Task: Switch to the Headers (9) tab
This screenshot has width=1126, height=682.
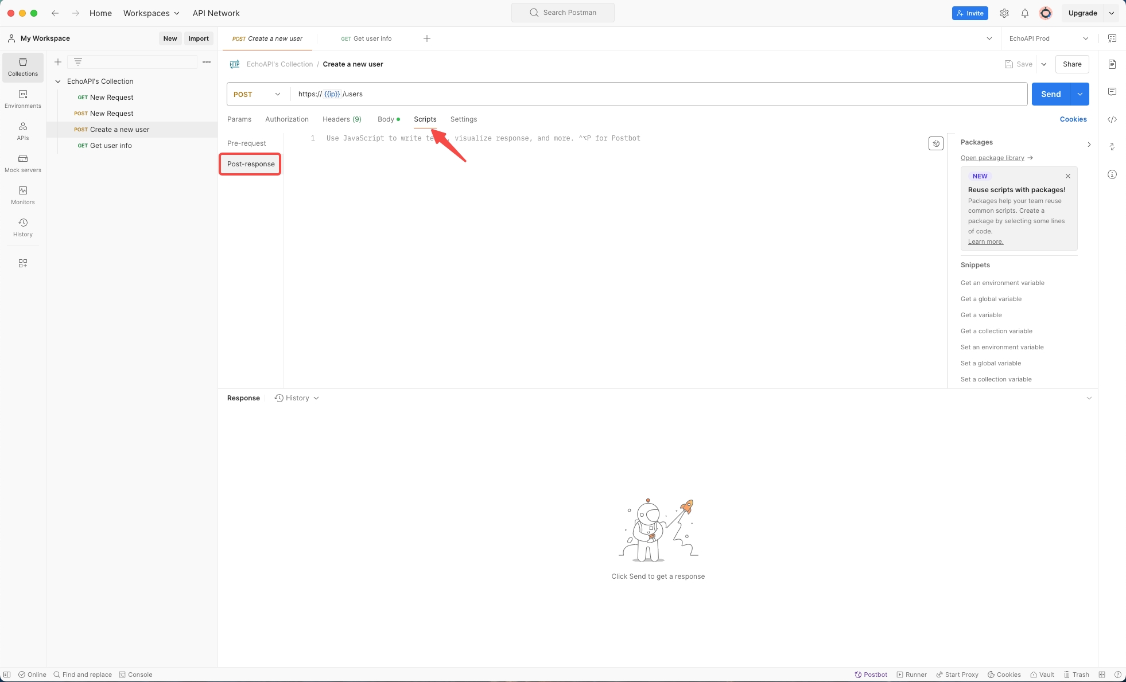Action: coord(342,119)
